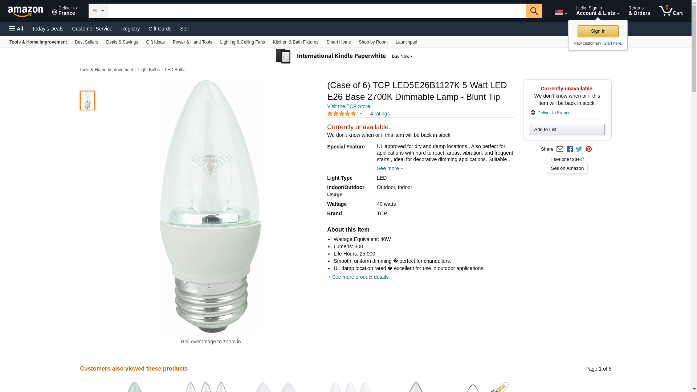
Task: Open the All hamburger menu
Action: (16, 29)
